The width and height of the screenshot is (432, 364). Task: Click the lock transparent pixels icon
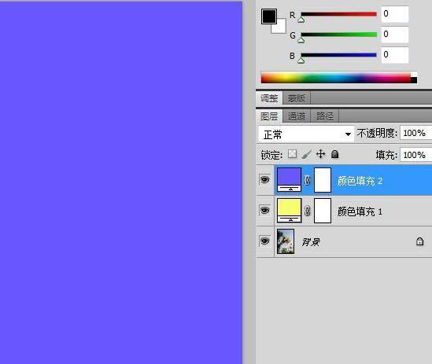coord(292,154)
